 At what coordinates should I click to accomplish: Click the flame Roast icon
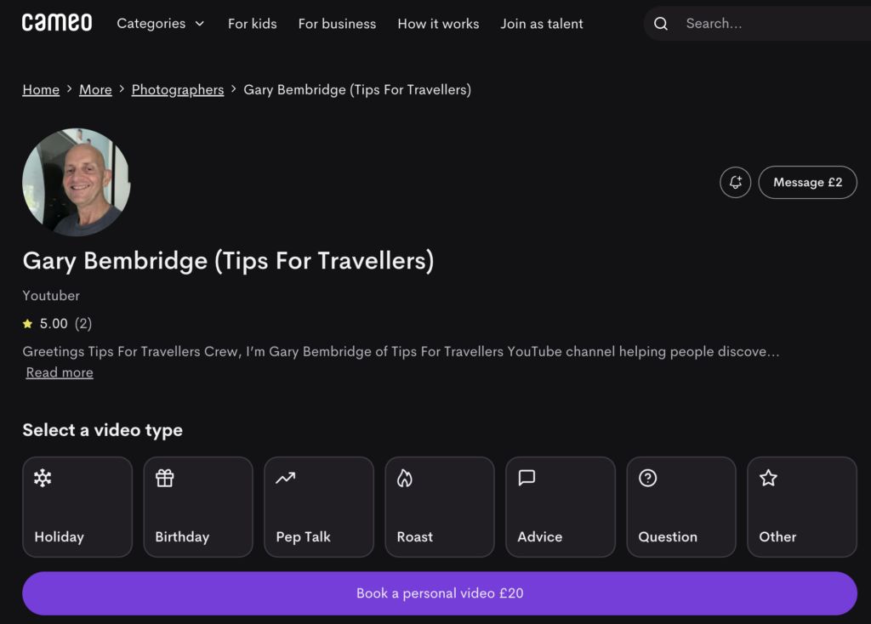point(405,478)
